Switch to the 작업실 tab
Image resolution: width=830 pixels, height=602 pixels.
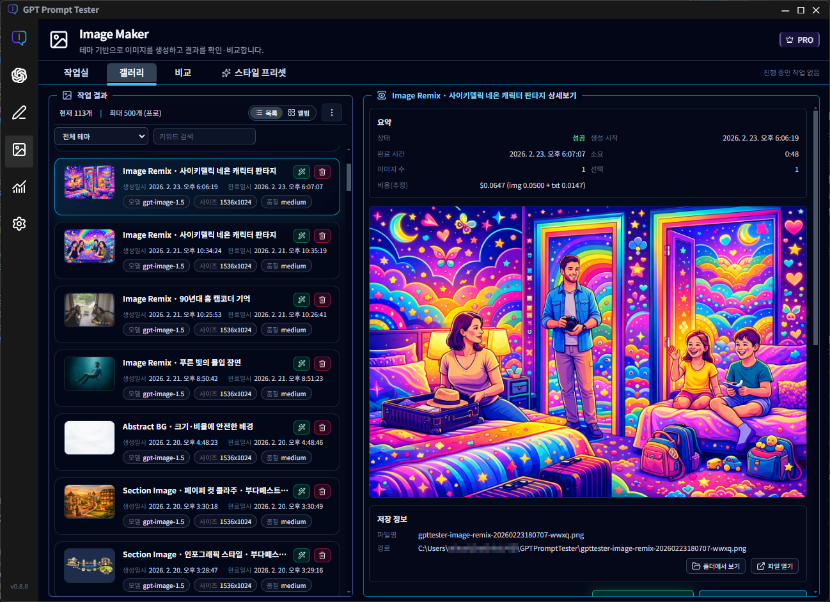pos(76,73)
